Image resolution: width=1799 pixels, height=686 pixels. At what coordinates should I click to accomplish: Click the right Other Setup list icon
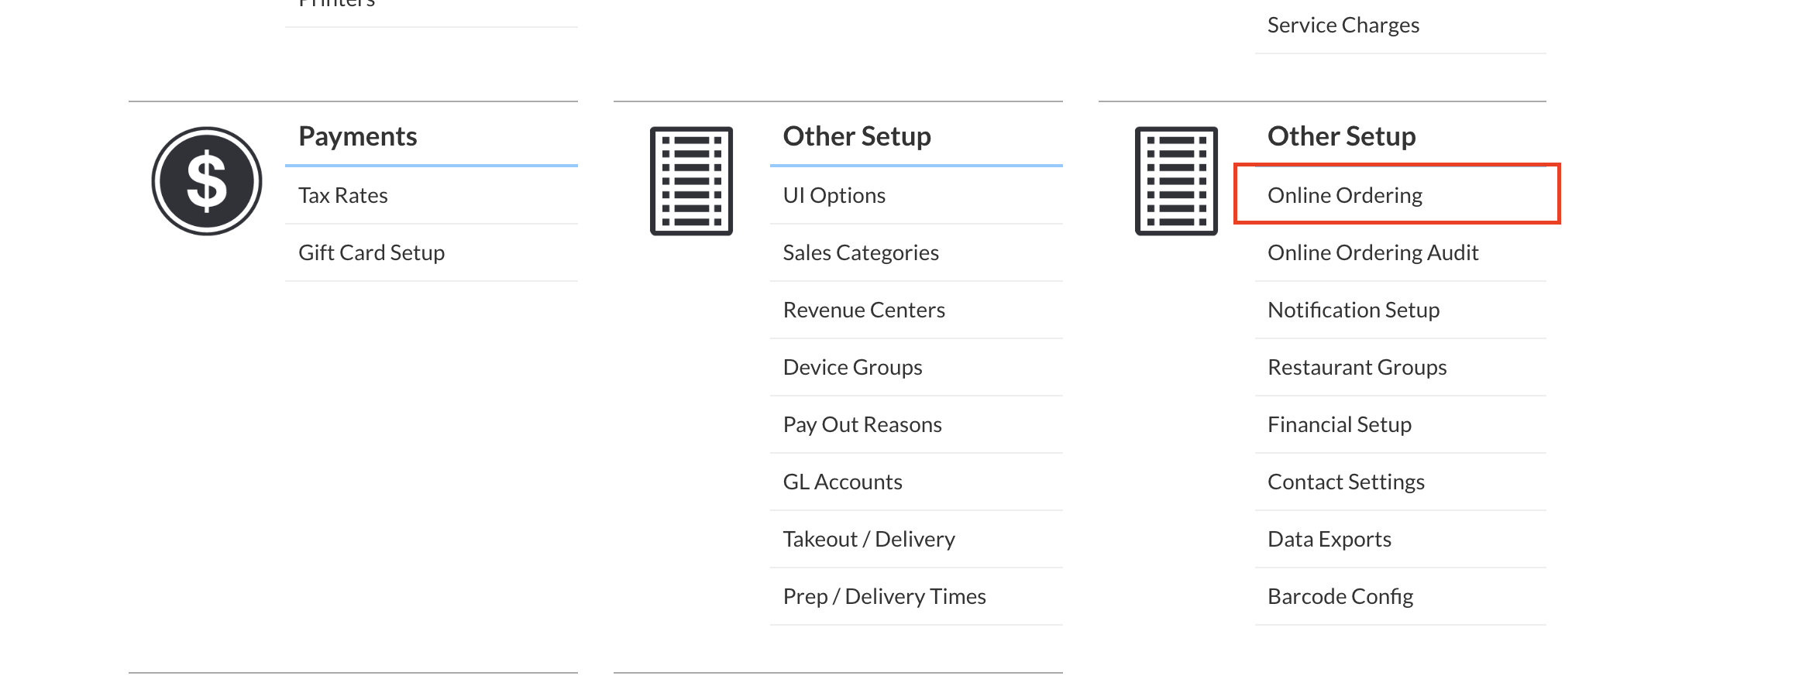(x=1176, y=181)
